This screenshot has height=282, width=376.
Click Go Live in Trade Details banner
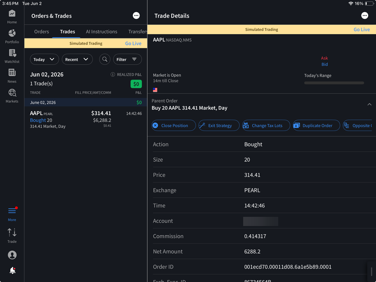click(x=362, y=30)
